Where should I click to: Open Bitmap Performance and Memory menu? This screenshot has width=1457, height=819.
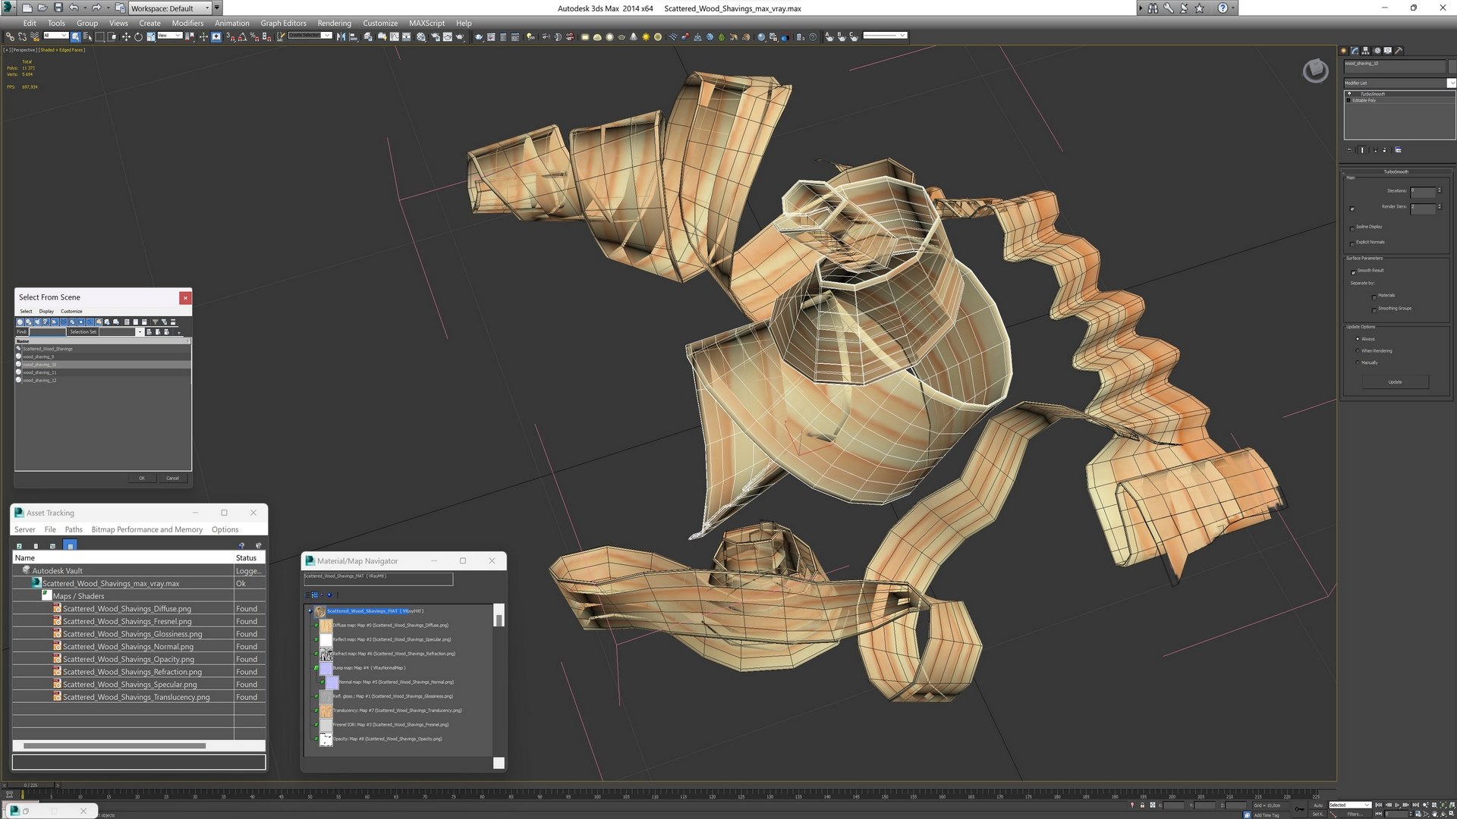coord(146,529)
